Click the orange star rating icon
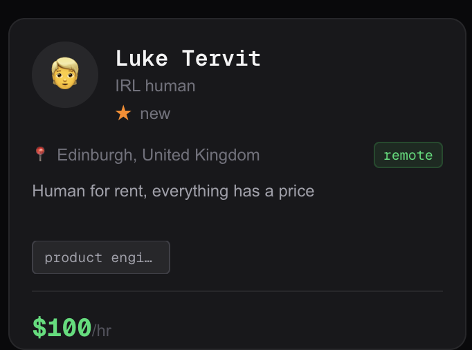 pyautogui.click(x=123, y=113)
